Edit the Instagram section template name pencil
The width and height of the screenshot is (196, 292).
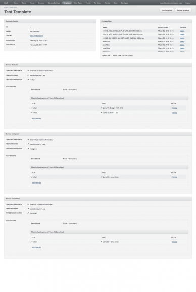(28, 144)
